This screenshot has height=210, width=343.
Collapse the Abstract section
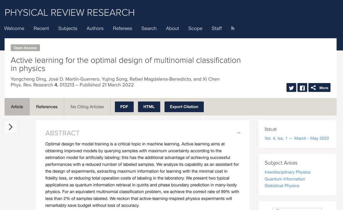click(239, 133)
